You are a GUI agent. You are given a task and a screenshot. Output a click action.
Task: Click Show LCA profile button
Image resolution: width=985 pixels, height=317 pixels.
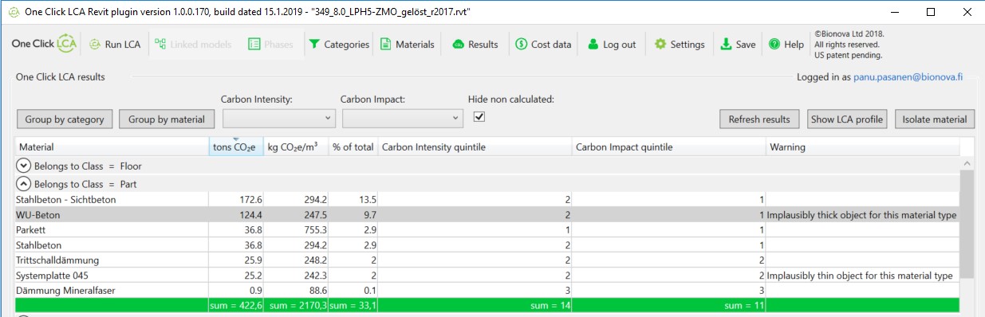coord(847,119)
